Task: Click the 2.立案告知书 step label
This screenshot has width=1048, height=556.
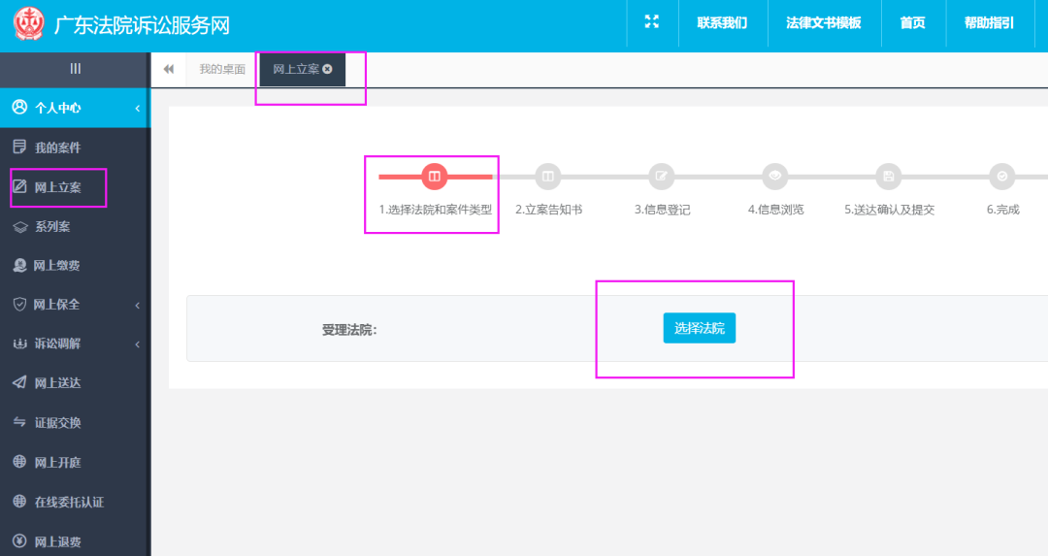Action: coord(548,210)
